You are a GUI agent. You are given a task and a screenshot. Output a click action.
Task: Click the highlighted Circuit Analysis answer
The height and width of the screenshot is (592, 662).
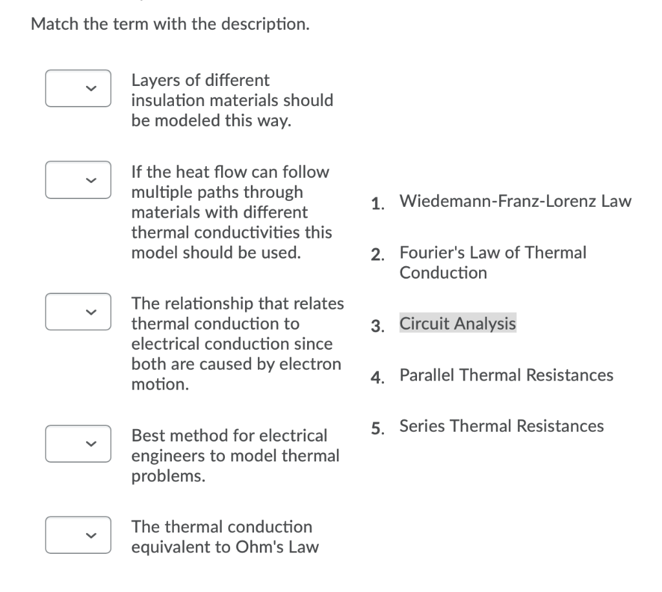(457, 323)
